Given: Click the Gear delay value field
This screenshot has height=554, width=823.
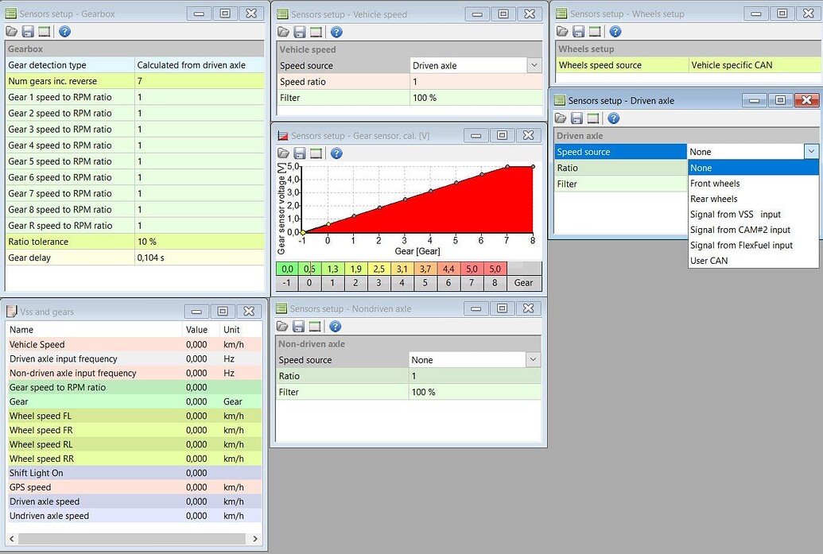Looking at the screenshot, I should [x=199, y=258].
